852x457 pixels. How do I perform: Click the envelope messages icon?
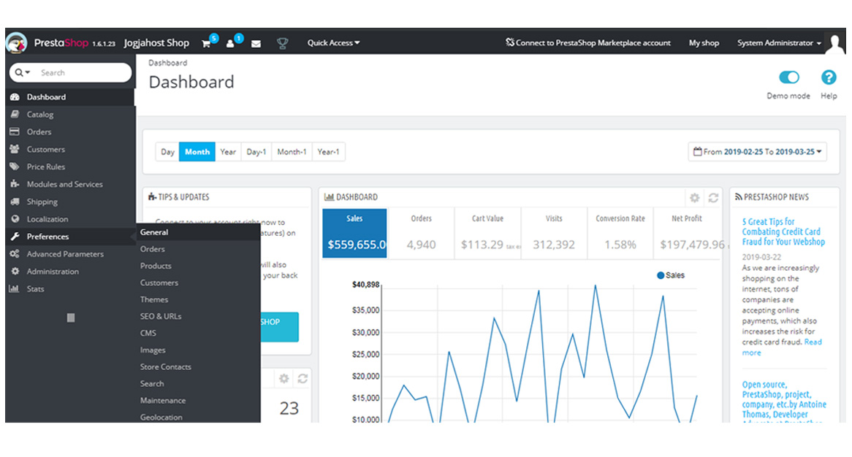[256, 44]
